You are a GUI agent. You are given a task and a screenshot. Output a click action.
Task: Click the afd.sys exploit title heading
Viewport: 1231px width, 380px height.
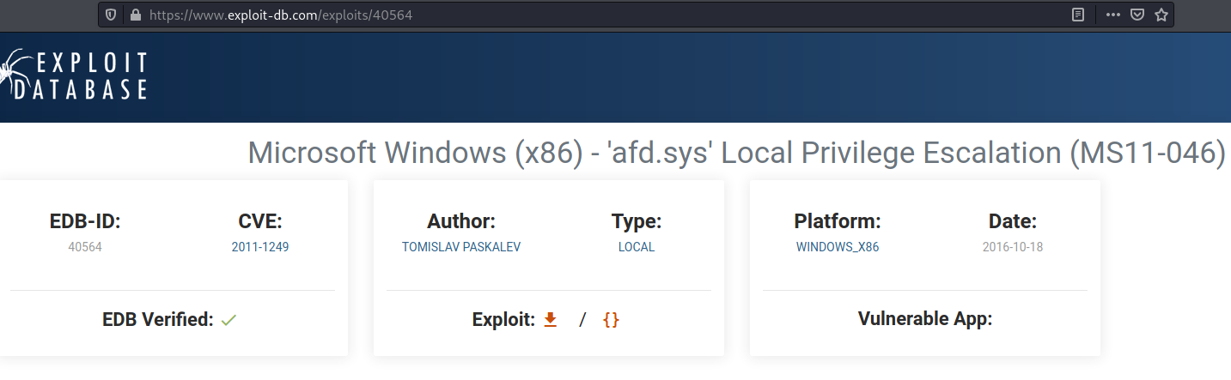coord(736,154)
